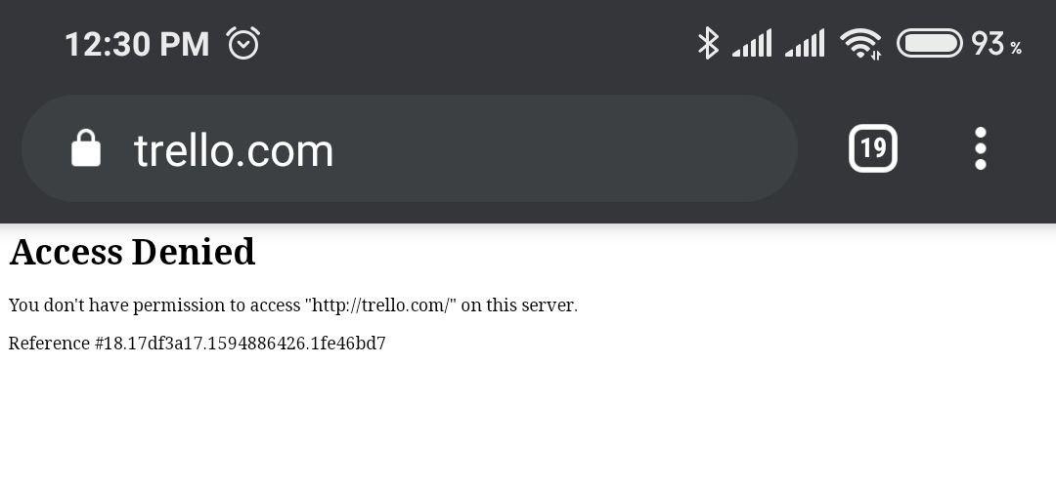The height and width of the screenshot is (487, 1056).
Task: Tap the Wi-Fi status icon
Action: click(x=860, y=44)
